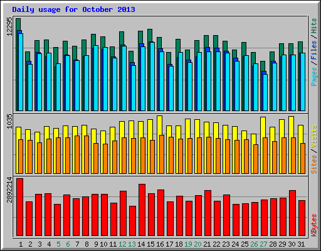Click the 12295 hits axis value

tap(9, 26)
